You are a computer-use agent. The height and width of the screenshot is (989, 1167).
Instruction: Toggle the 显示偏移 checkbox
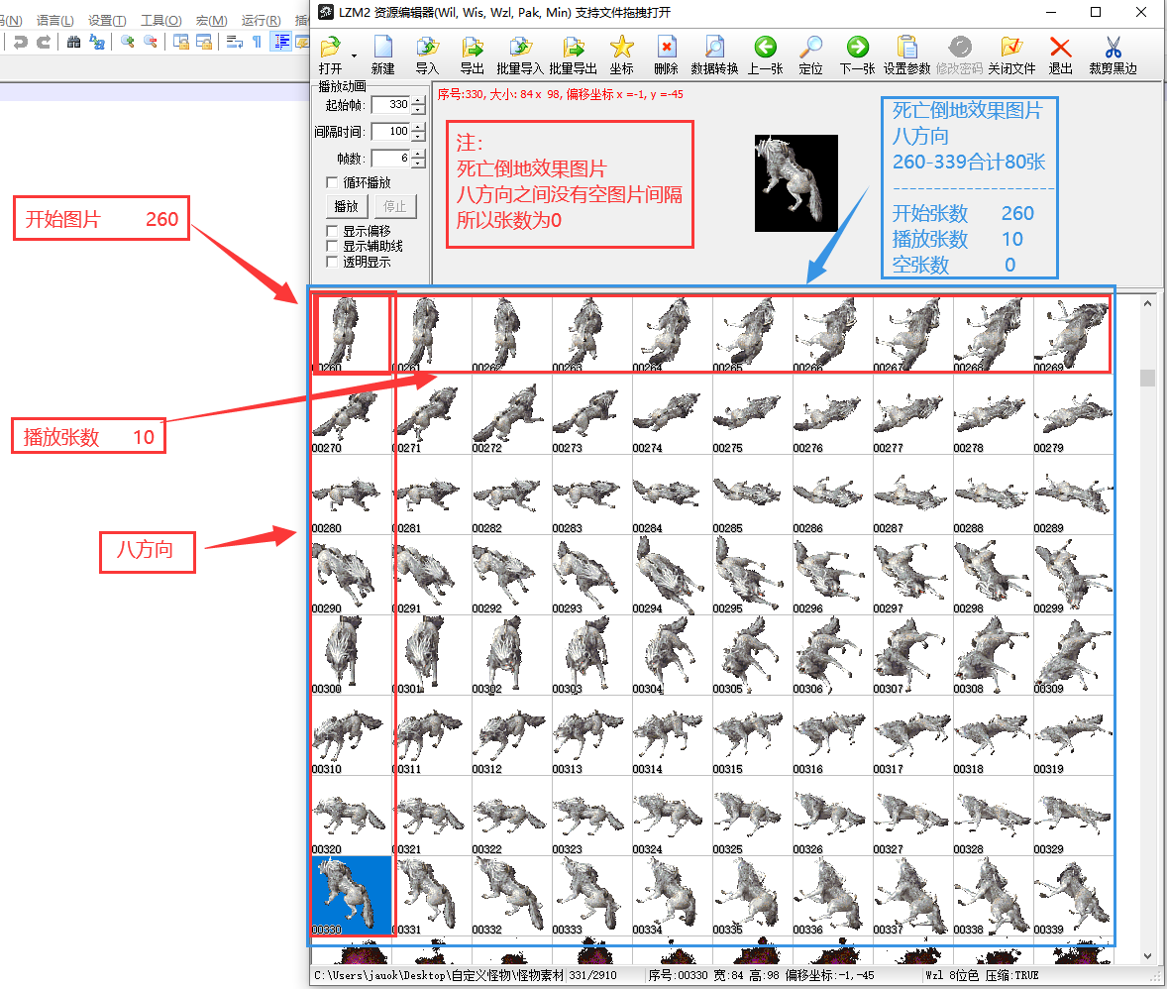[333, 231]
